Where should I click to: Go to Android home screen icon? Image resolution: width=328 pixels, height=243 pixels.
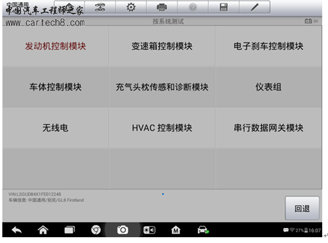point(43,230)
